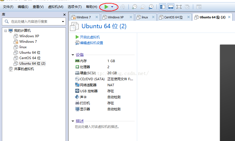Collapse the 描述 section
The width and height of the screenshot is (235, 141).
tap(73, 121)
